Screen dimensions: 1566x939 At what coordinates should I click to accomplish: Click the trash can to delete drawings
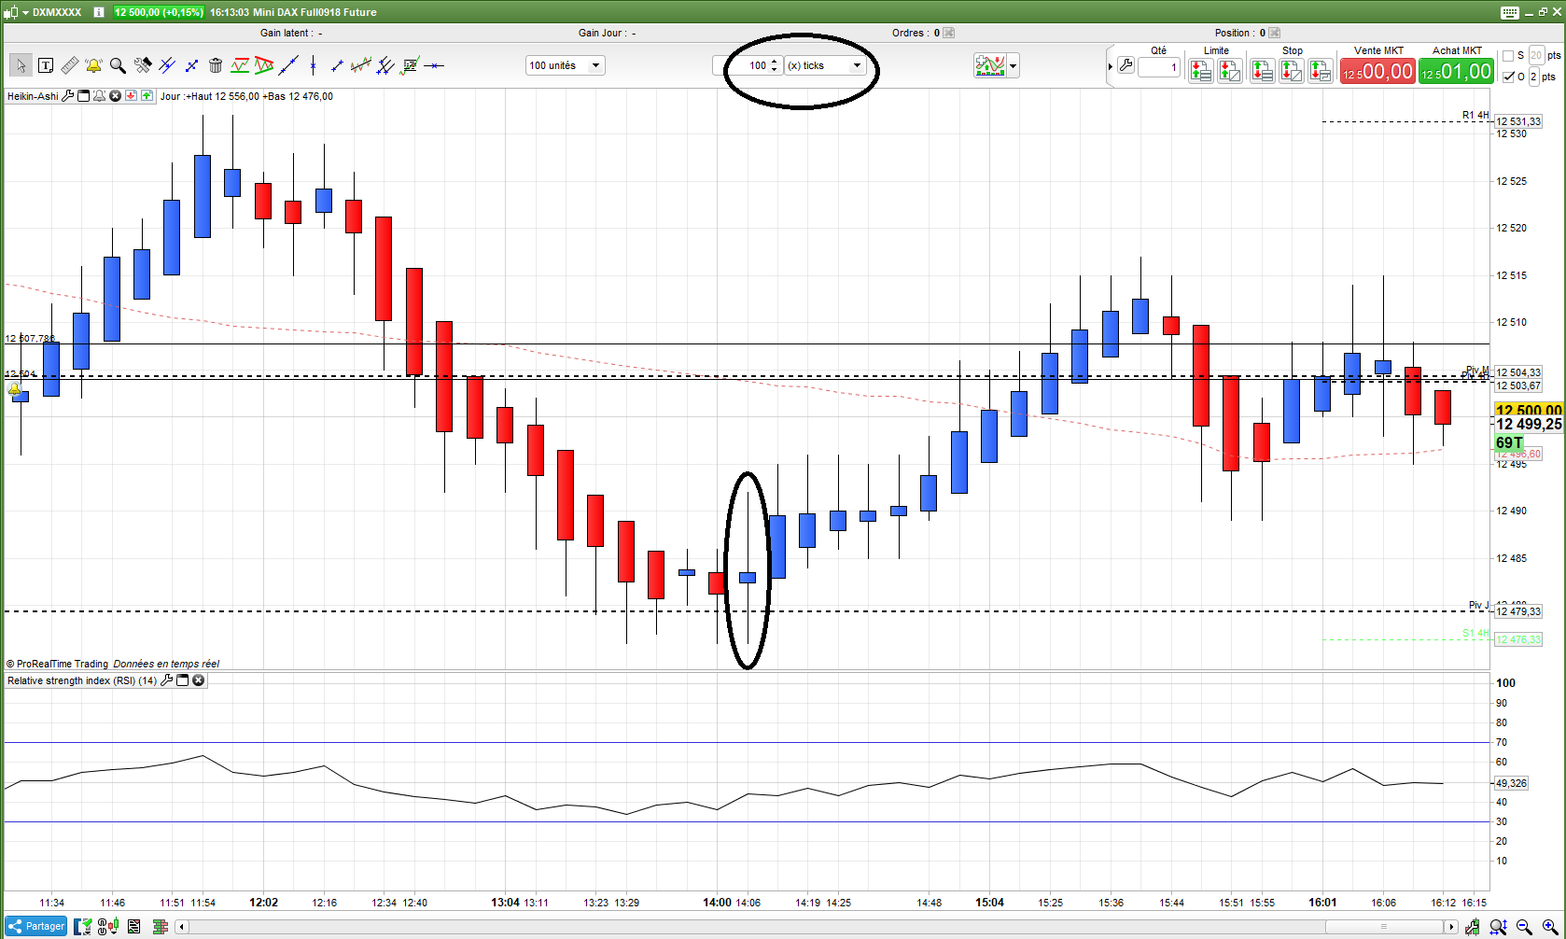tap(216, 65)
